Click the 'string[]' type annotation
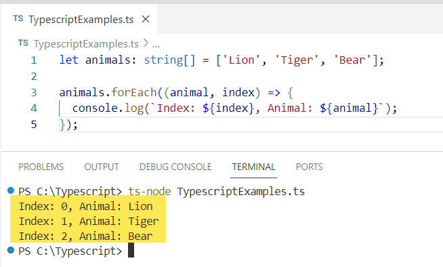443x267 pixels. point(169,60)
